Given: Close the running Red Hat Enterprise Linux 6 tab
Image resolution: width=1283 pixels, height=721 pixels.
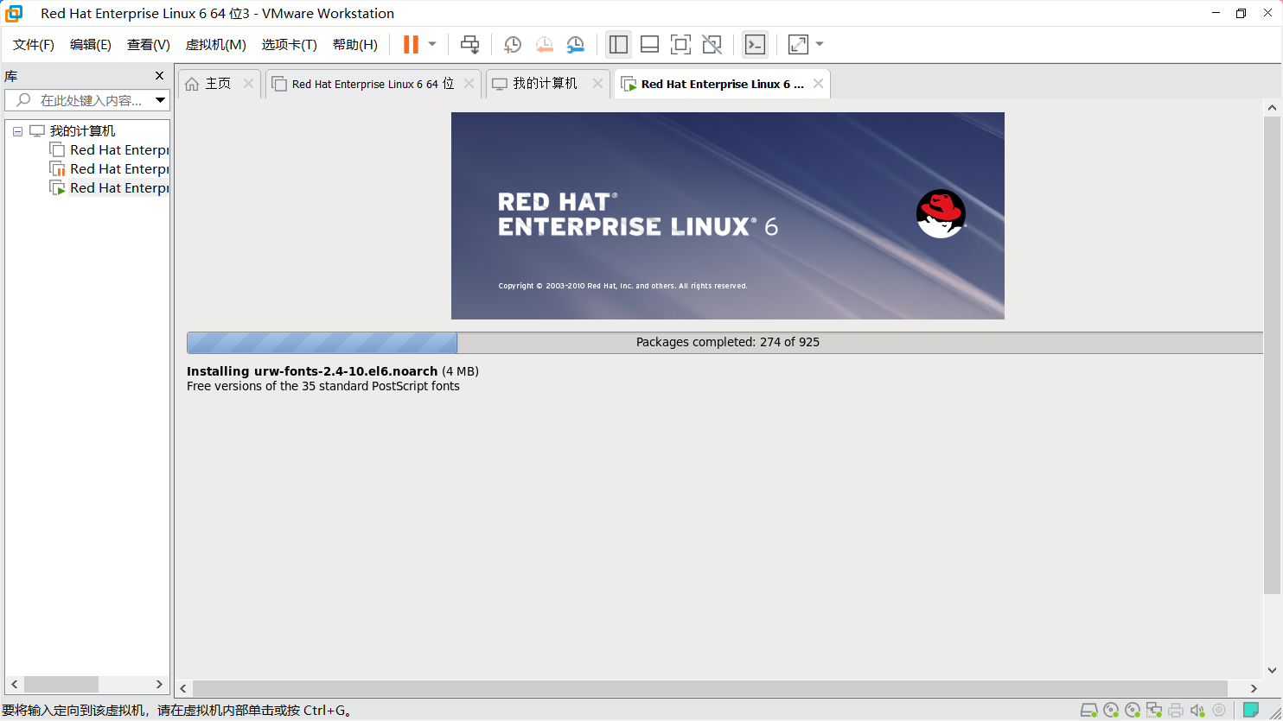Looking at the screenshot, I should point(818,84).
